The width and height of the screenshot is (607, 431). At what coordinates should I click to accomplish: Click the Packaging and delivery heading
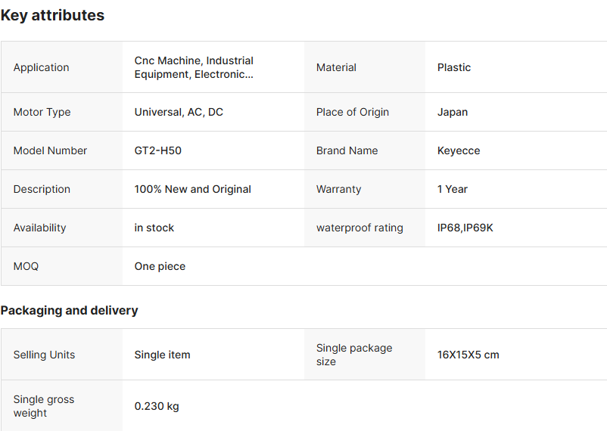coord(69,310)
